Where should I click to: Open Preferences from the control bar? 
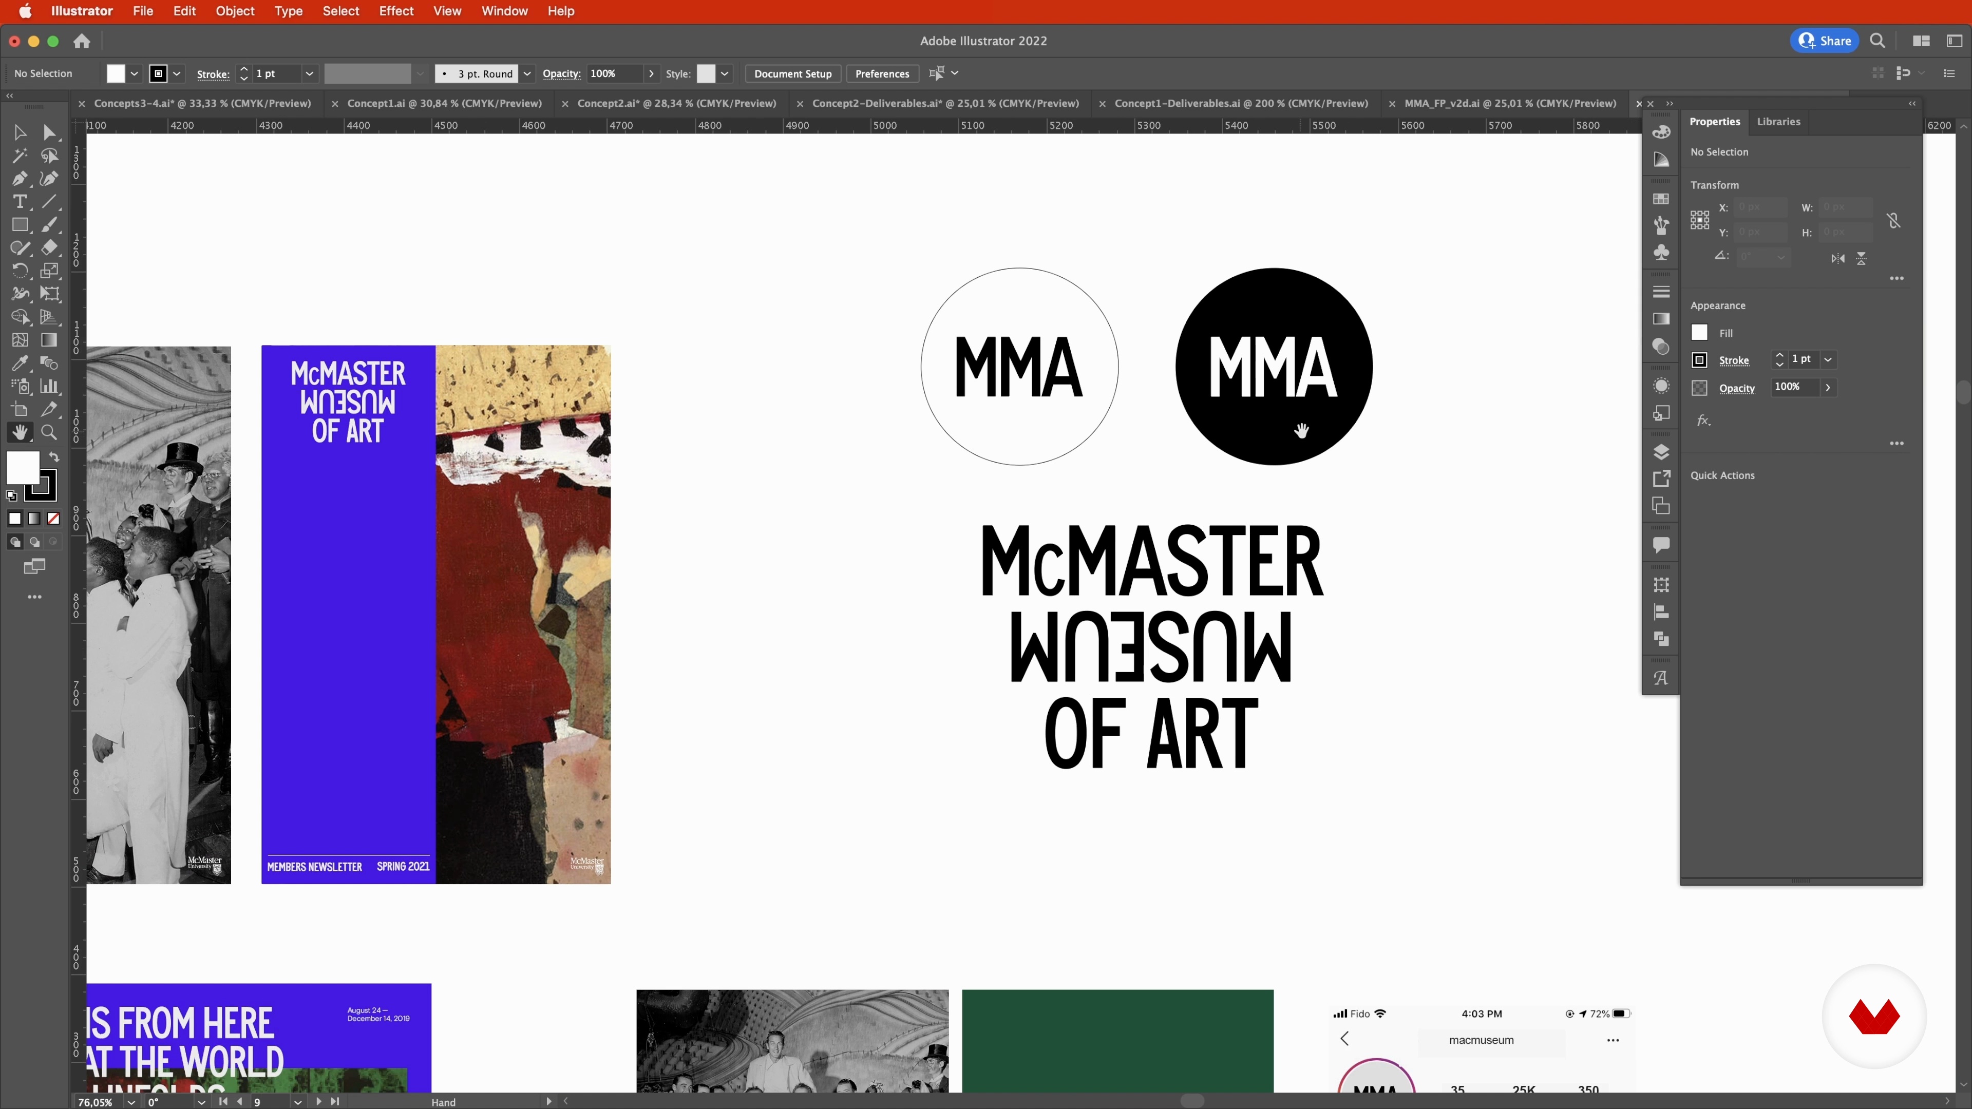point(882,73)
